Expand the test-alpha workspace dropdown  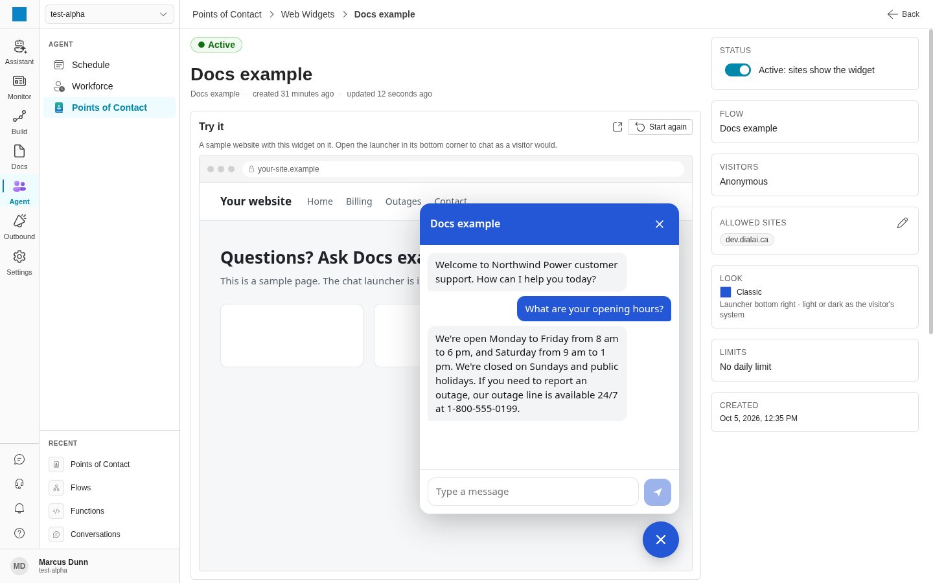[109, 14]
